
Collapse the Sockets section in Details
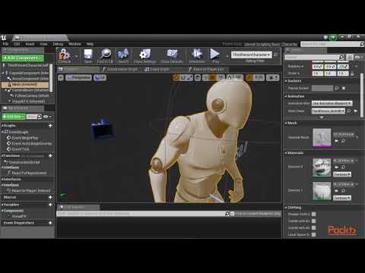point(286,81)
